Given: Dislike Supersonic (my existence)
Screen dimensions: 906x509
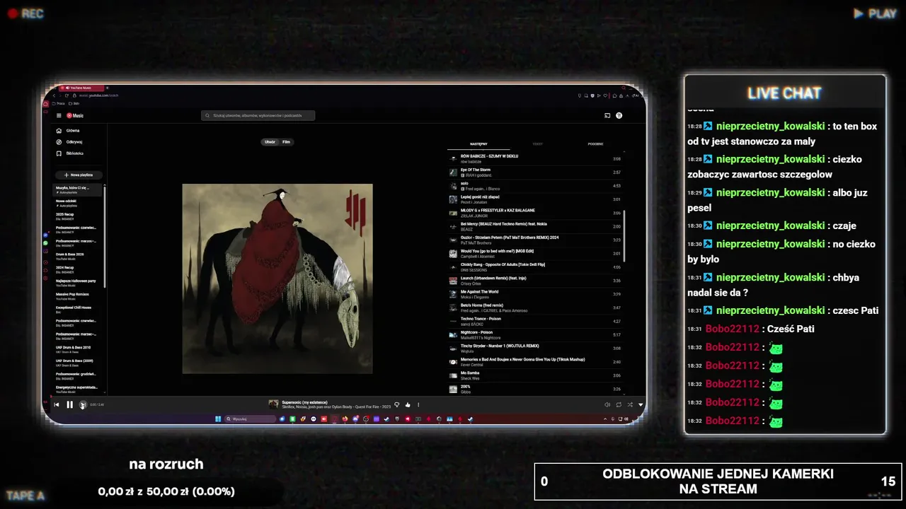Looking at the screenshot, I should point(396,405).
